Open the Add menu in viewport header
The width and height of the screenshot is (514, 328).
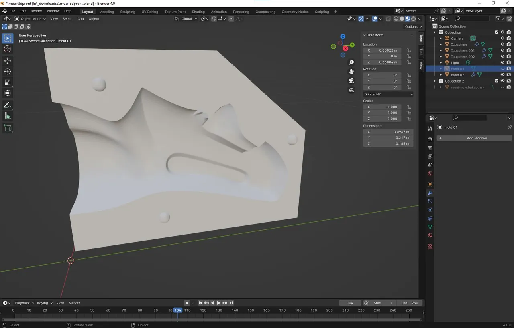tap(80, 19)
